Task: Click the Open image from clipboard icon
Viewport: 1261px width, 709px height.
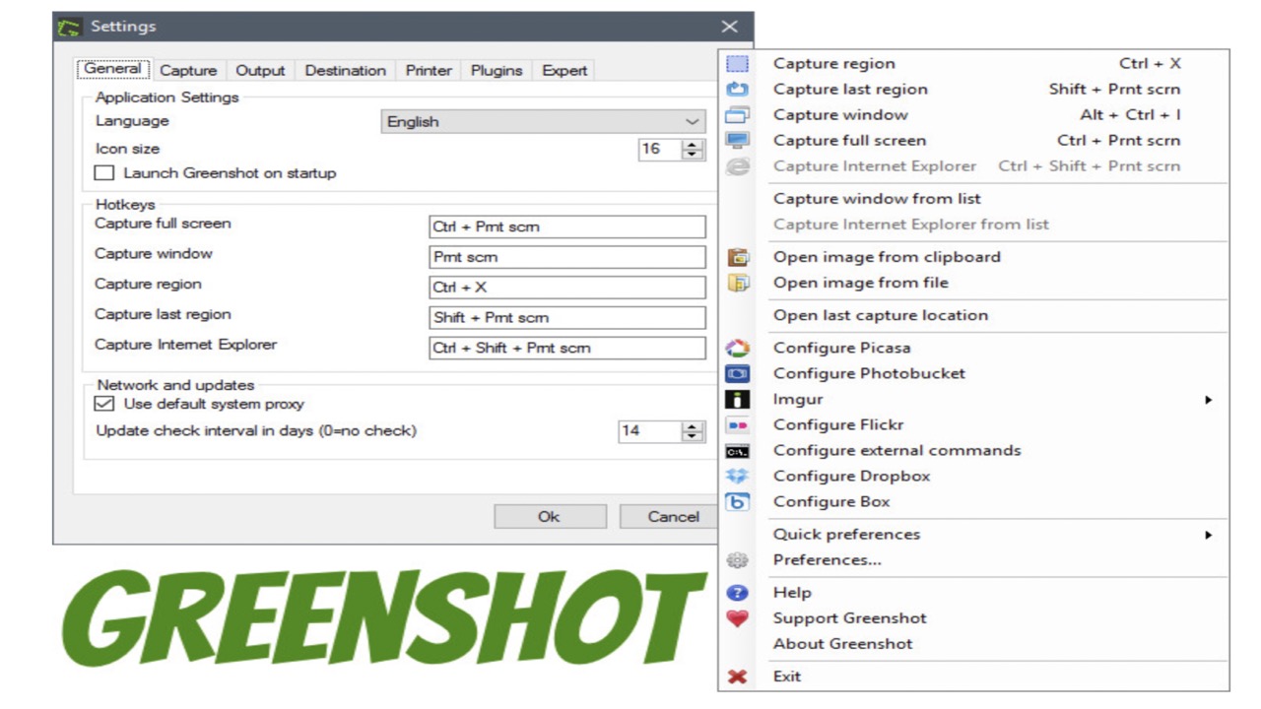Action: point(737,257)
